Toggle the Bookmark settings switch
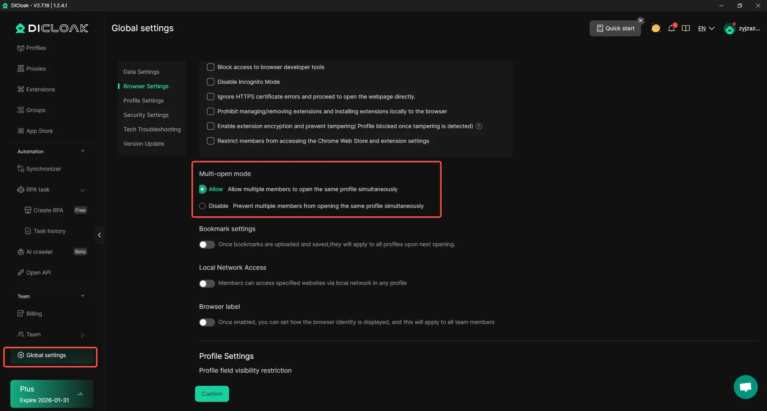Viewport: 767px width, 411px height. click(x=207, y=245)
